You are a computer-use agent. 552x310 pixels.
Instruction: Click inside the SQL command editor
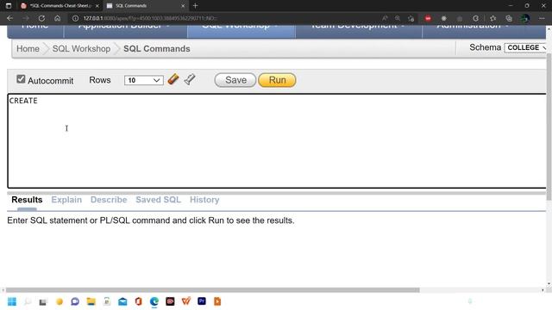[x=277, y=141]
